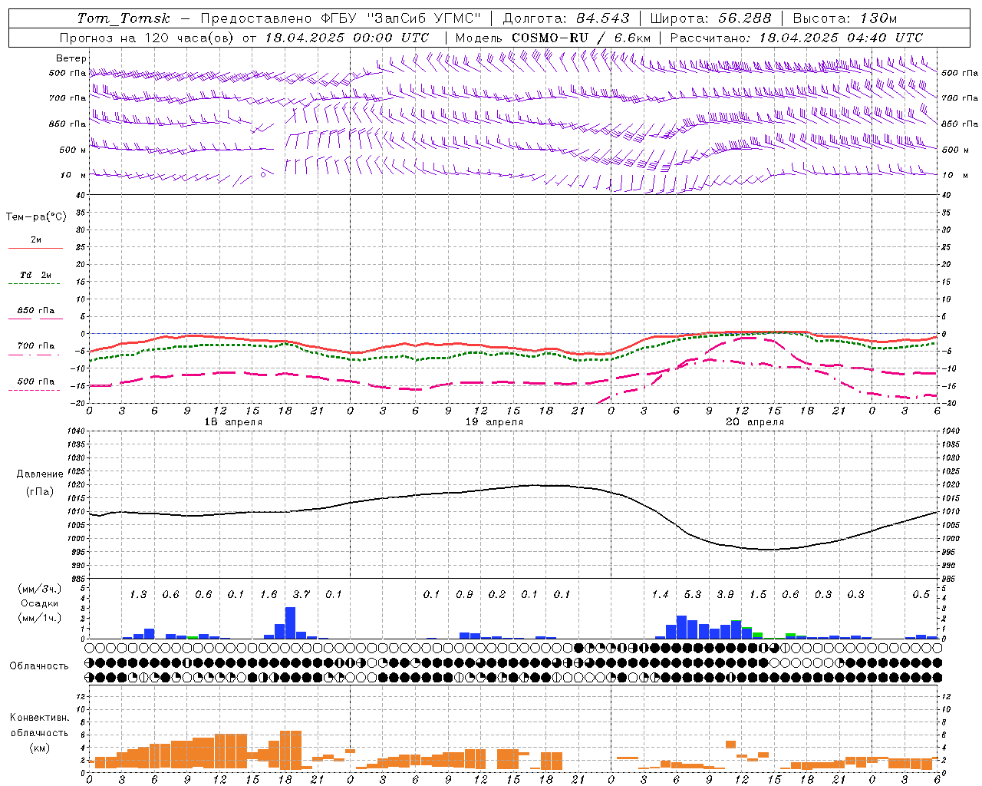This screenshot has height=786, width=982.
Task: Click the '500 гПа' temperature legend entry
Action: [x=36, y=381]
